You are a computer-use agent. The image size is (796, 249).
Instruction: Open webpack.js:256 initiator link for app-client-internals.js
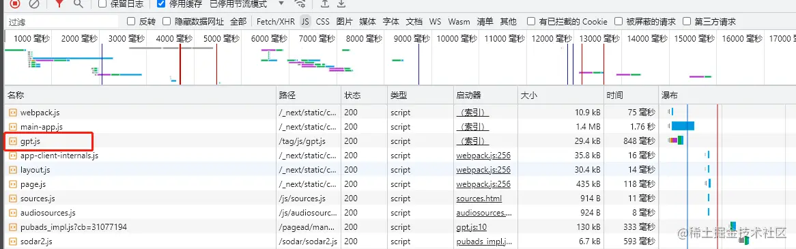pos(483,156)
